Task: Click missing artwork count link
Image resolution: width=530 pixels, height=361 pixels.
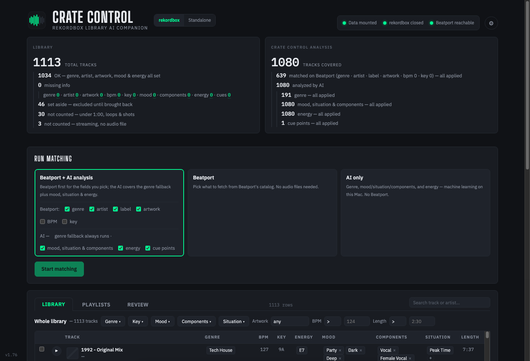Action: pyautogui.click(x=102, y=95)
